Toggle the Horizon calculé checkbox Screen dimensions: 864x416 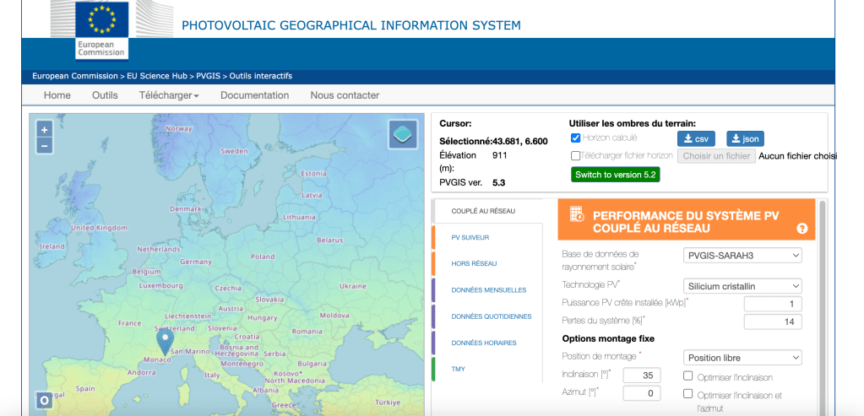pos(575,138)
